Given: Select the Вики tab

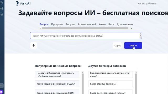Looking at the screenshot, I should point(111,24).
